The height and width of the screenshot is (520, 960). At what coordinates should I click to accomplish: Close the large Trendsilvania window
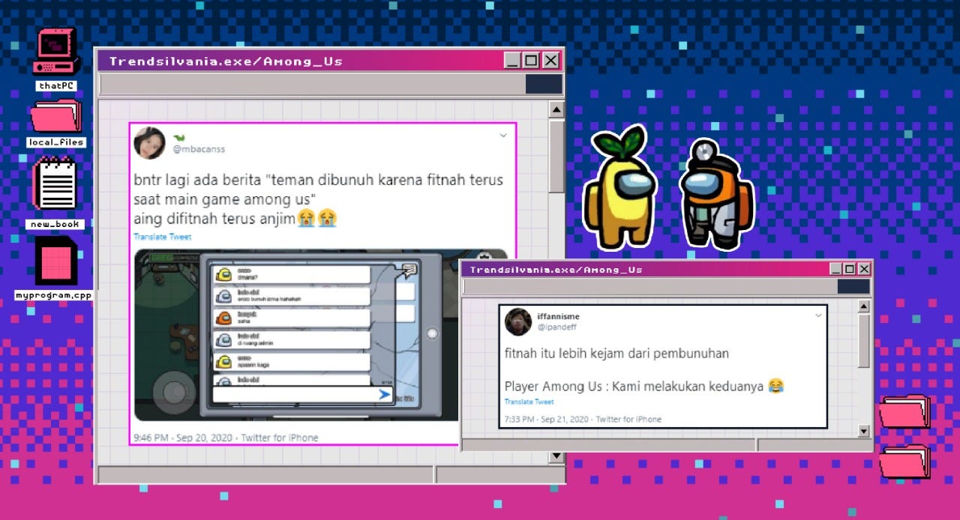551,61
